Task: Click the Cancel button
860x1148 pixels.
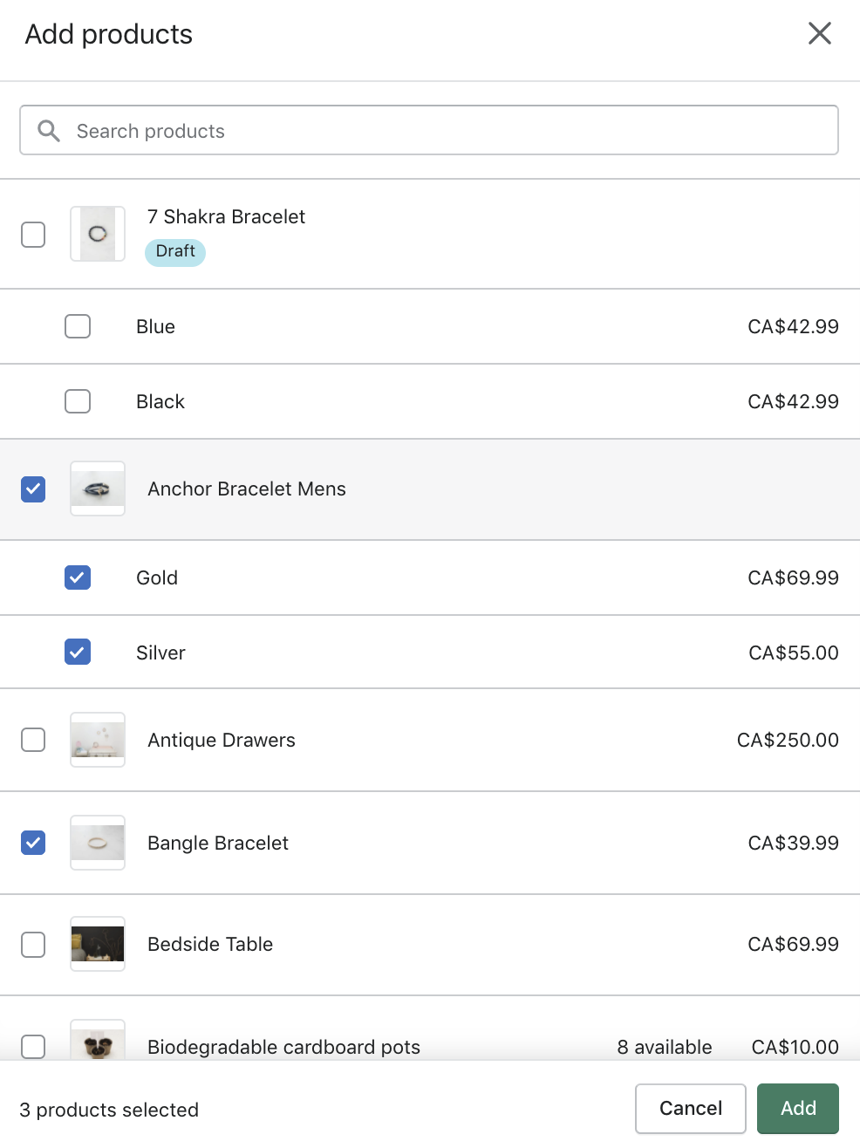Action: pyautogui.click(x=691, y=1108)
